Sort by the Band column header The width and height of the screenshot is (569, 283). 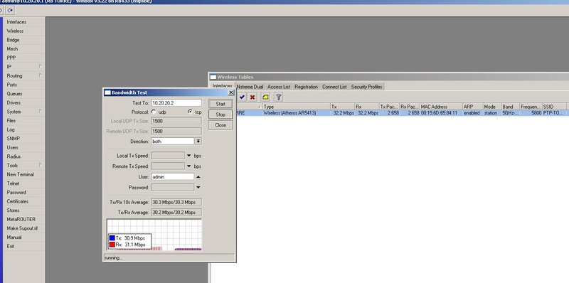(510, 107)
